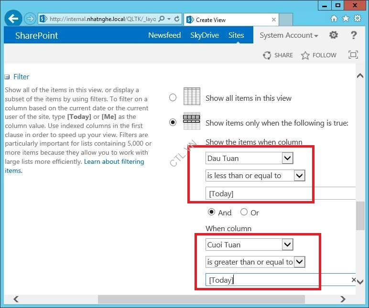The height and width of the screenshot is (308, 369).
Task: Open the SkyDrive menu item
Action: pyautogui.click(x=205, y=35)
